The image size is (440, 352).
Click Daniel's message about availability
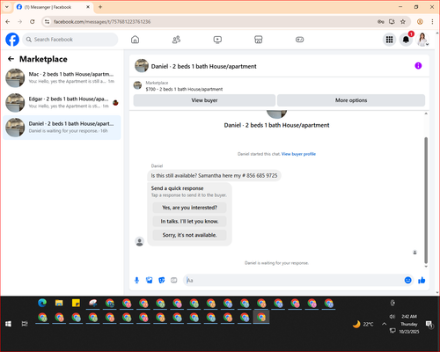[x=214, y=176]
